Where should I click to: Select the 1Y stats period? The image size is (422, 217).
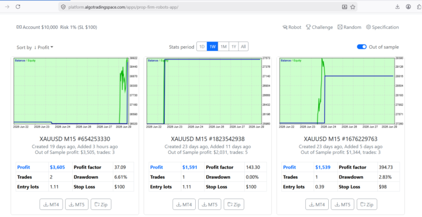point(234,46)
